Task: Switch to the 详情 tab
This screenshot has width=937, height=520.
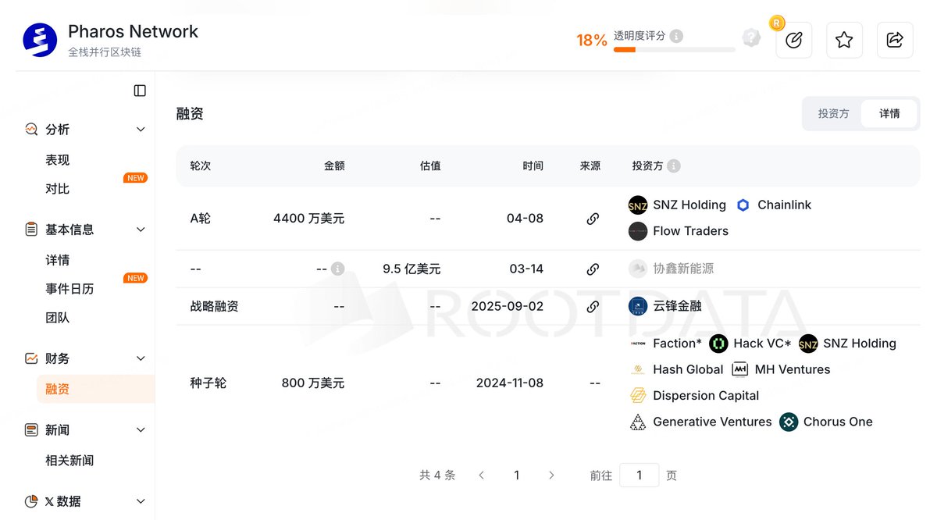Action: pos(889,114)
